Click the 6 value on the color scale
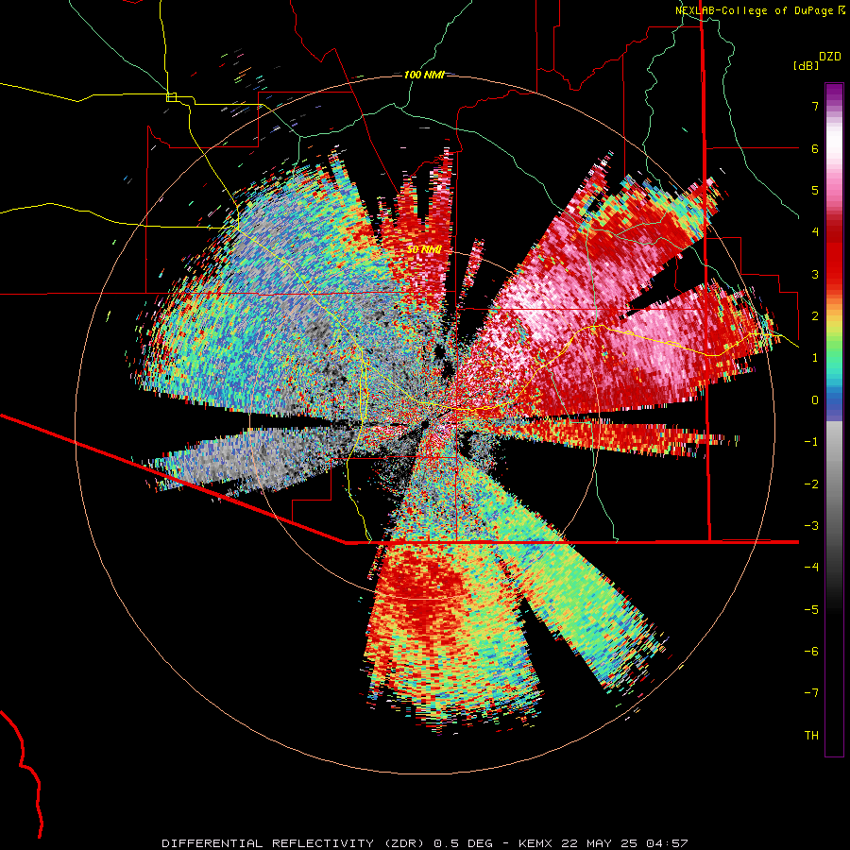Image resolution: width=850 pixels, height=850 pixels. (x=815, y=148)
